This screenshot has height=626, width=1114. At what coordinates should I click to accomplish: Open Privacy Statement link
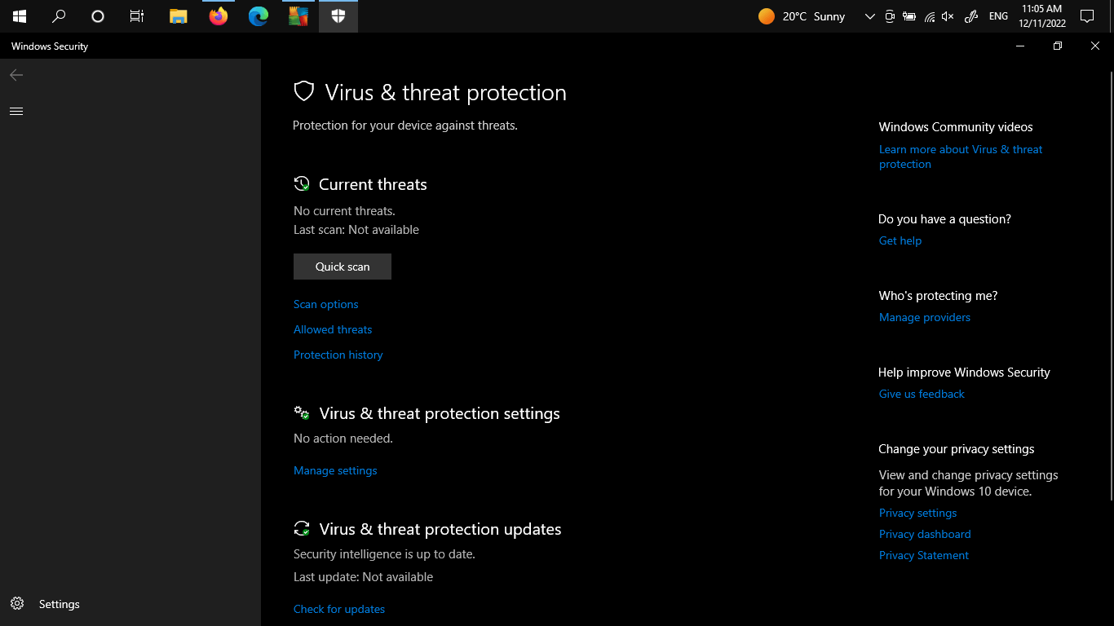click(x=924, y=555)
